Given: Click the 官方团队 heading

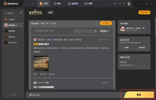Looking at the screenshot, I should click(x=124, y=23).
